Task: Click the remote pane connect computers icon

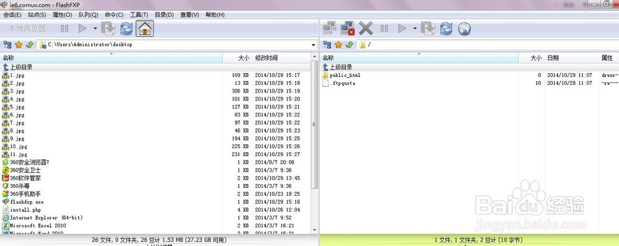Action: pos(329,29)
